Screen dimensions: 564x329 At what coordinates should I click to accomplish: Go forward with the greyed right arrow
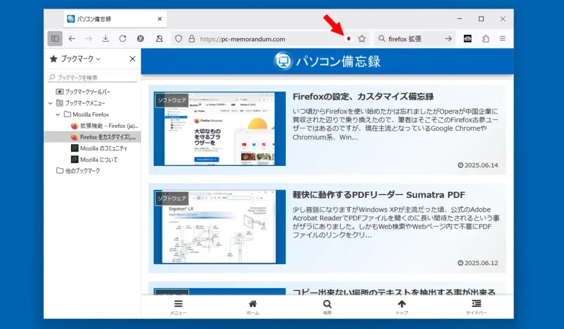pos(89,39)
